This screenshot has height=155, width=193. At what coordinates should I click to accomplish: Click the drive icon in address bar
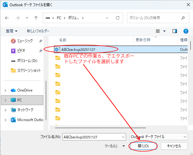tap(48, 18)
